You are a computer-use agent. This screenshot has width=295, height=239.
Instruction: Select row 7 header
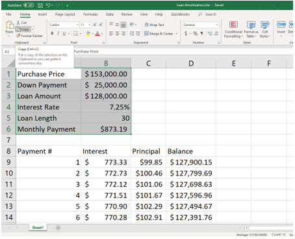tap(8, 140)
